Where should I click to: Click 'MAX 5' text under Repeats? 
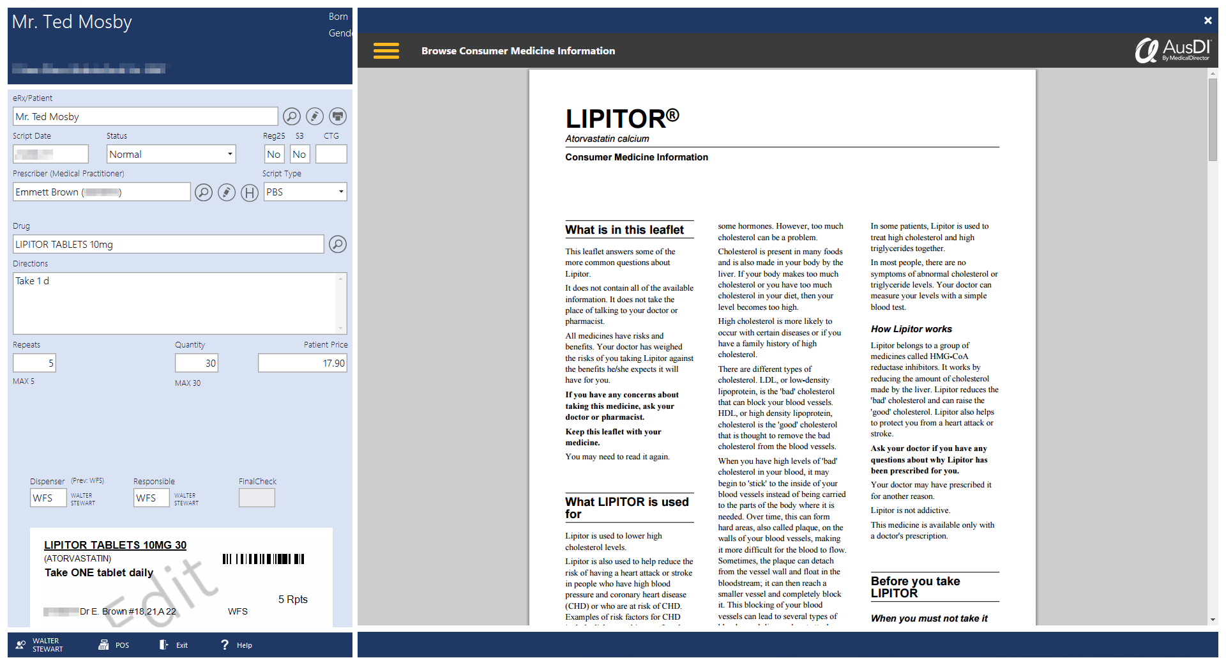tap(24, 381)
